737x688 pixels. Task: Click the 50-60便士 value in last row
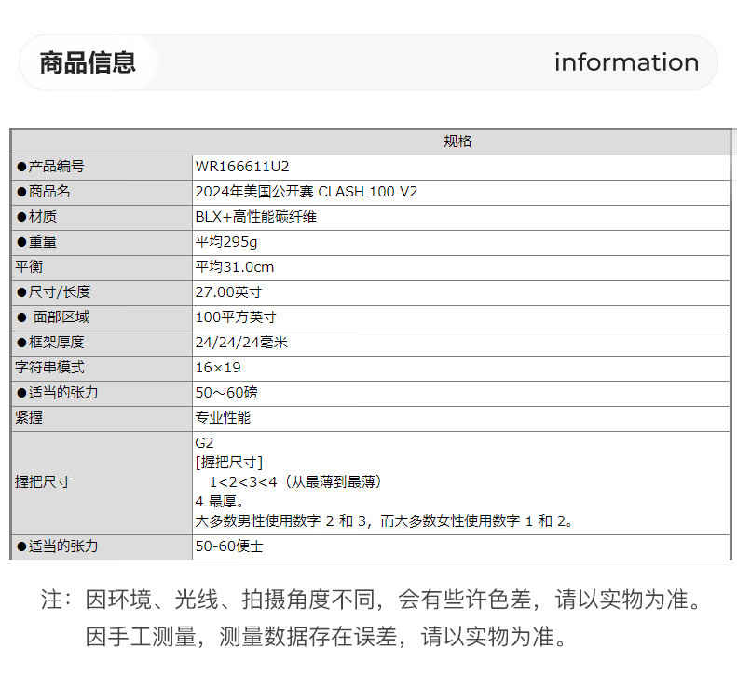tap(229, 546)
